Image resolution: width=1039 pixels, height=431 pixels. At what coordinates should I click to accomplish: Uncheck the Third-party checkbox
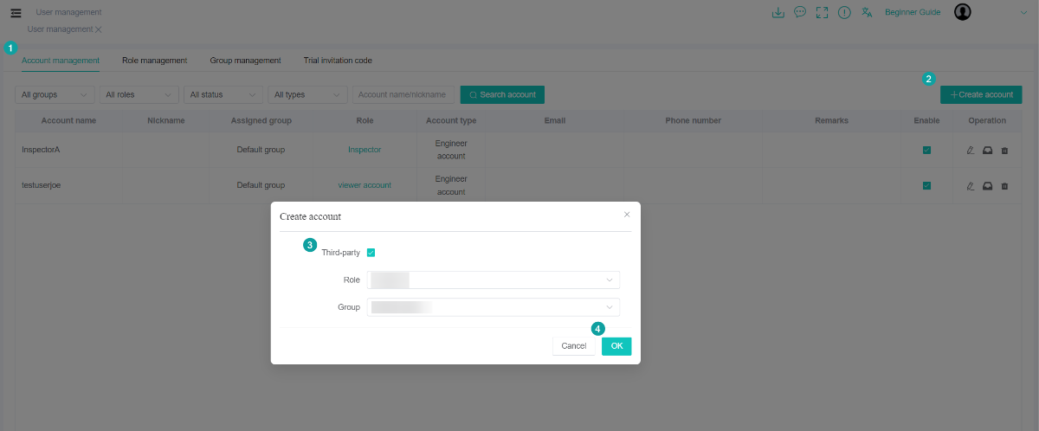coord(371,253)
